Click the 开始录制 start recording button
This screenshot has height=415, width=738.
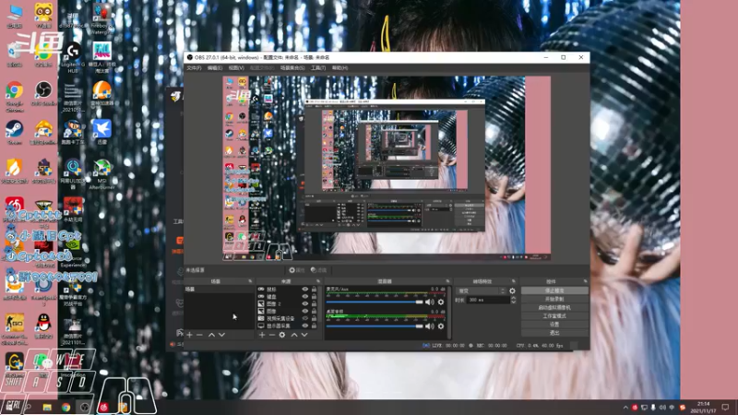[x=554, y=299]
